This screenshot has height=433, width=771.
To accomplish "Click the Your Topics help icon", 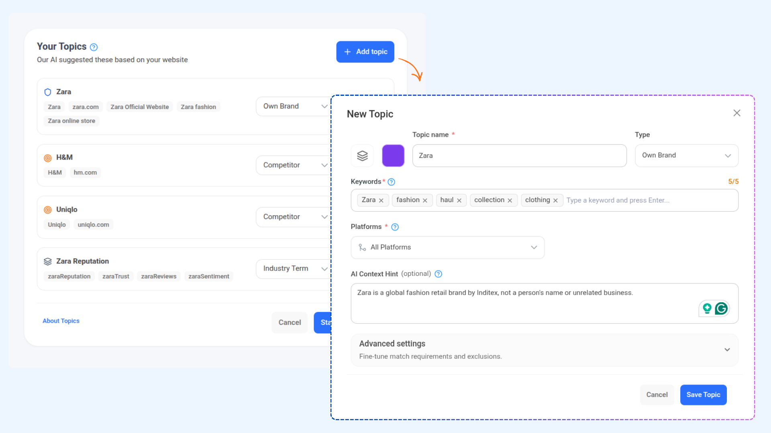I will [x=94, y=47].
